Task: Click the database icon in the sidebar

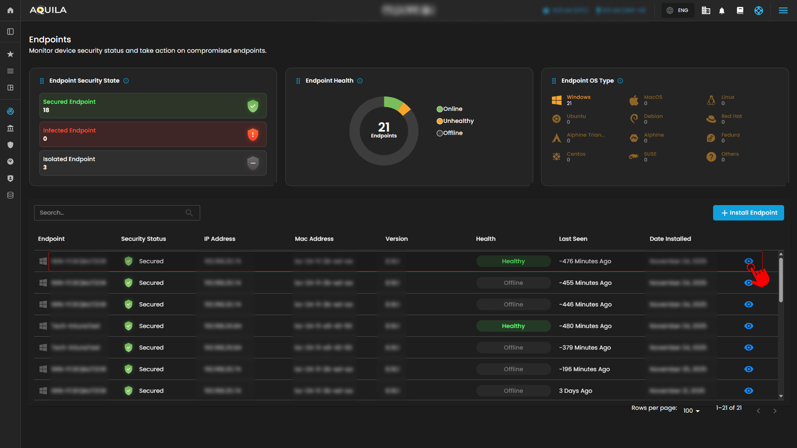Action: [10, 195]
